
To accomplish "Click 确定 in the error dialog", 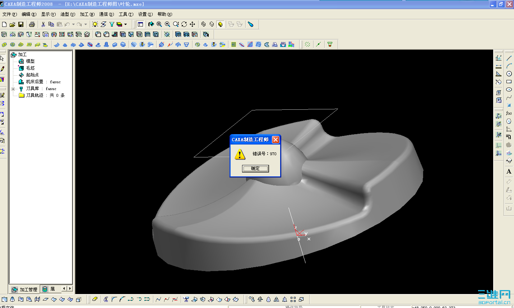I will (x=255, y=169).
